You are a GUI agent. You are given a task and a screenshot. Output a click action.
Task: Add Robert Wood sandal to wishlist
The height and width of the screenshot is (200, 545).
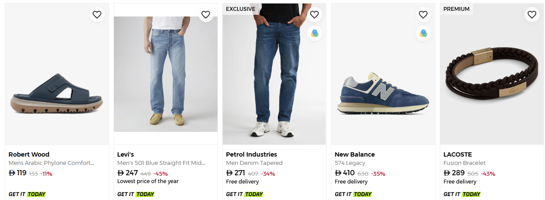[97, 15]
